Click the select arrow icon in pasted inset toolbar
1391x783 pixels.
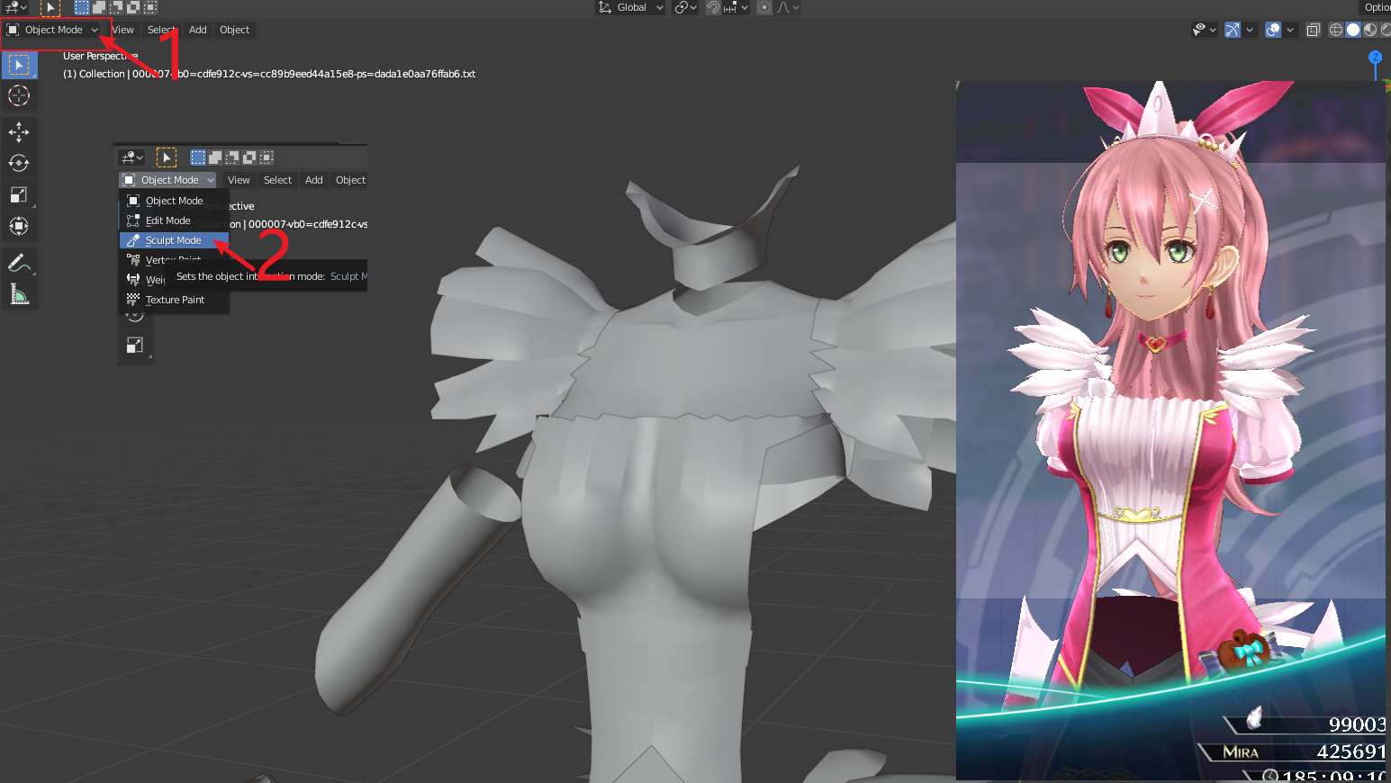[x=167, y=157]
